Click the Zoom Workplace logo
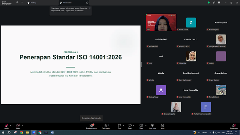Image resolution: width=240 pixels, height=135 pixels. 7,3
